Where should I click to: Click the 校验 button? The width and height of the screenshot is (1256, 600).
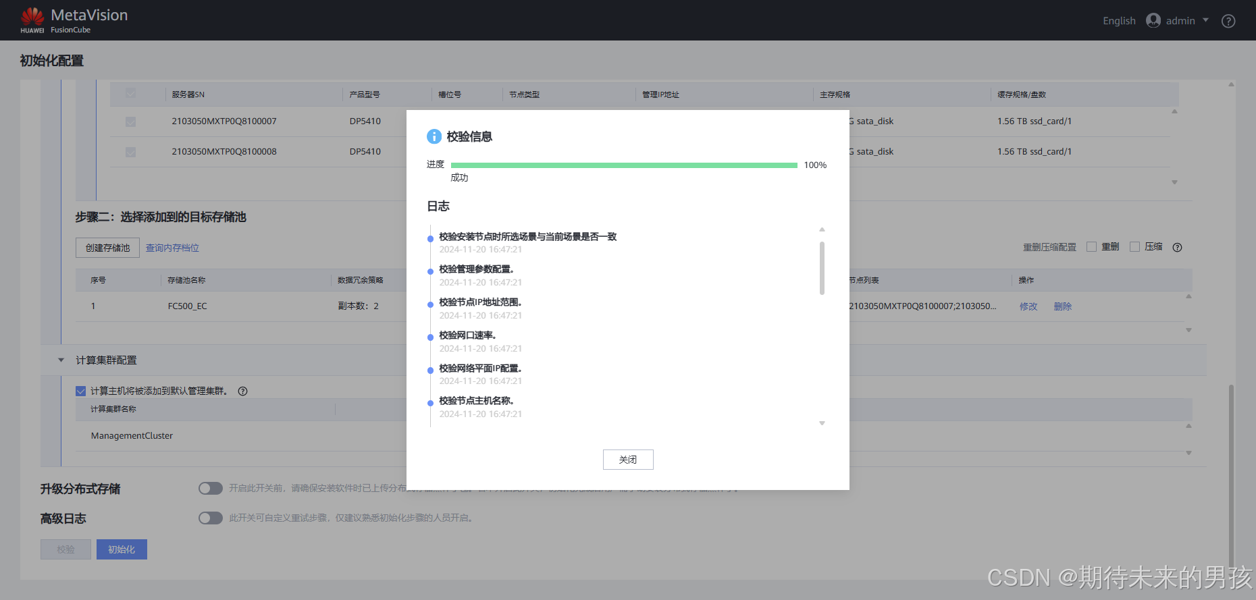tap(66, 549)
